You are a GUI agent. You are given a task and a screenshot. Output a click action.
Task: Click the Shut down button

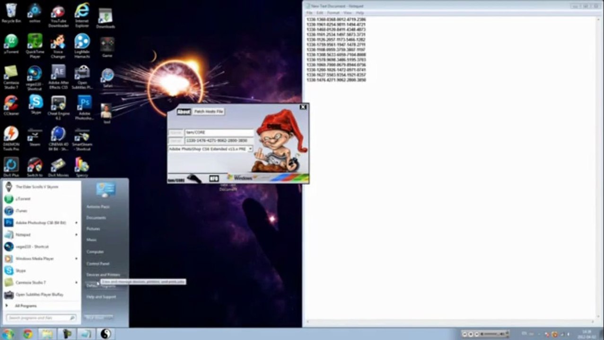[x=99, y=318]
